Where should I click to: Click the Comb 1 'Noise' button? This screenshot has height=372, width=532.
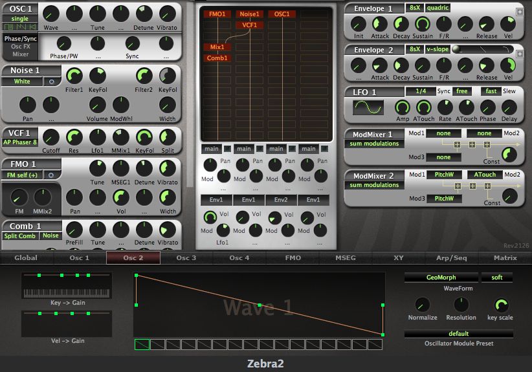50,235
